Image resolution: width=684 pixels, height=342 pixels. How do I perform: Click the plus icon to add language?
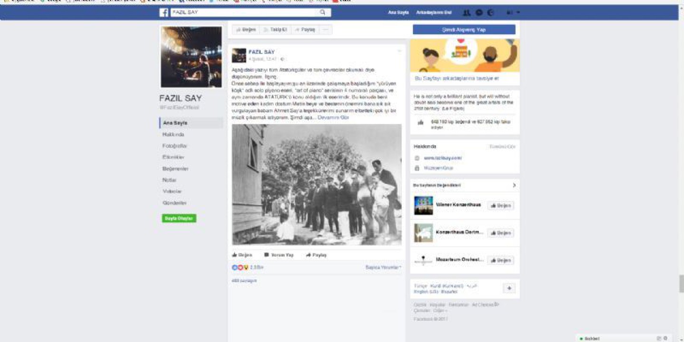[509, 288]
